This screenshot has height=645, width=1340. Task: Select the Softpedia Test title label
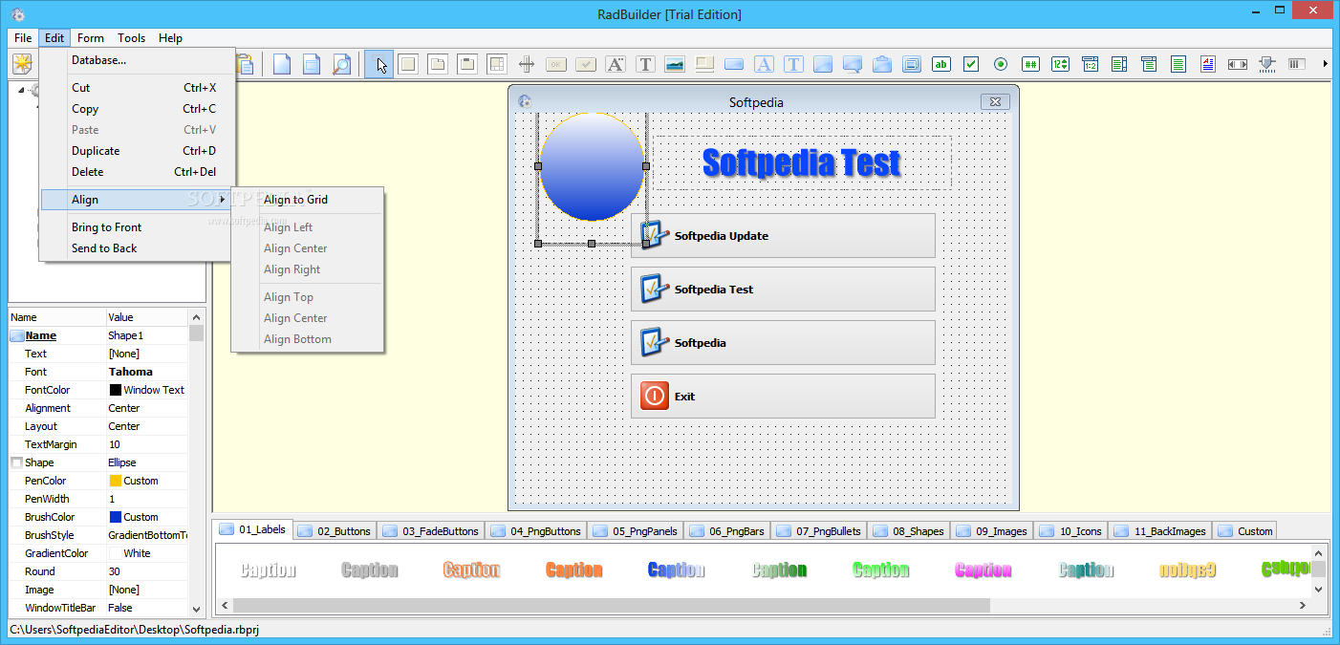point(802,162)
